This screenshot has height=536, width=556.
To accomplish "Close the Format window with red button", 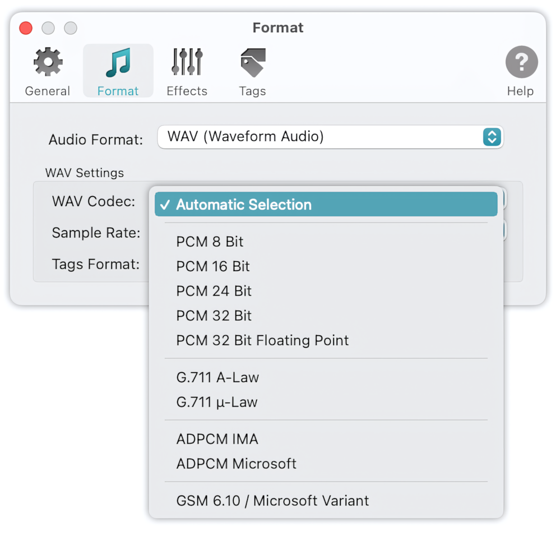I will pos(26,28).
